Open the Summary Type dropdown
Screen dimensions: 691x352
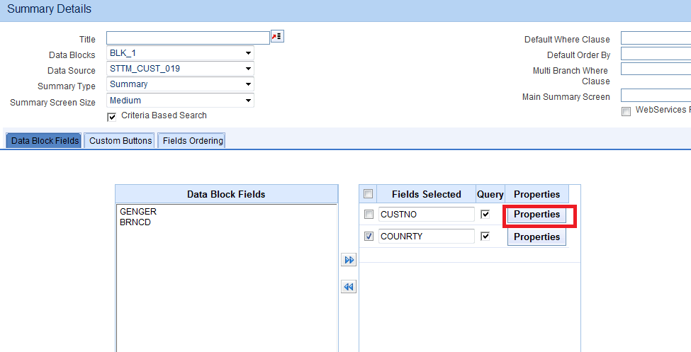(x=180, y=84)
